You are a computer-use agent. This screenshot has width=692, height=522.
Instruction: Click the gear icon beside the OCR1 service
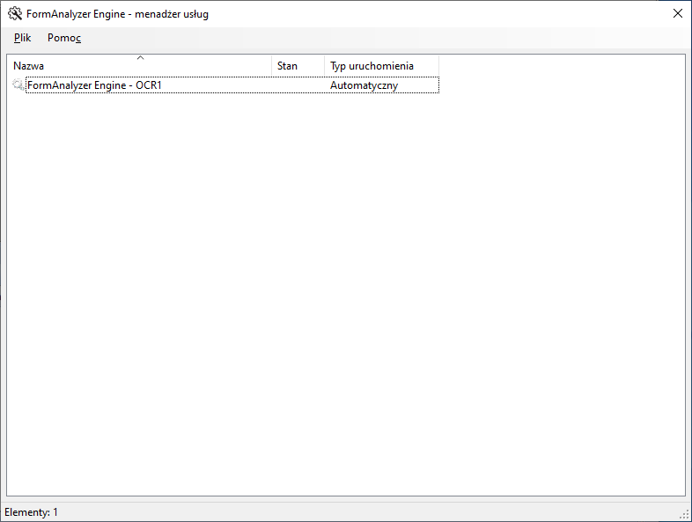click(18, 85)
